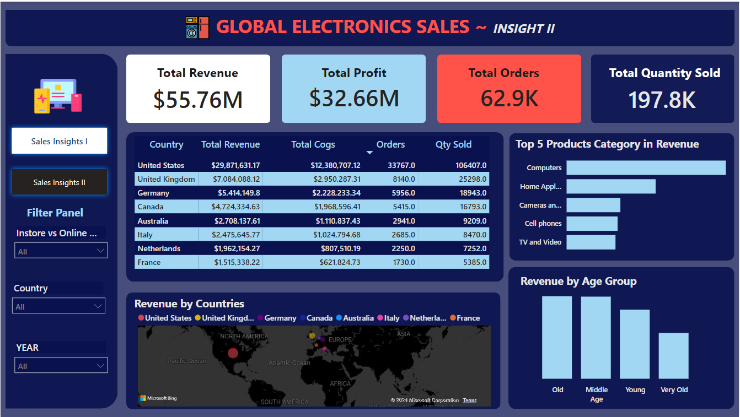Click the devices illustration in the sidebar
The width and height of the screenshot is (740, 417).
tap(57, 96)
